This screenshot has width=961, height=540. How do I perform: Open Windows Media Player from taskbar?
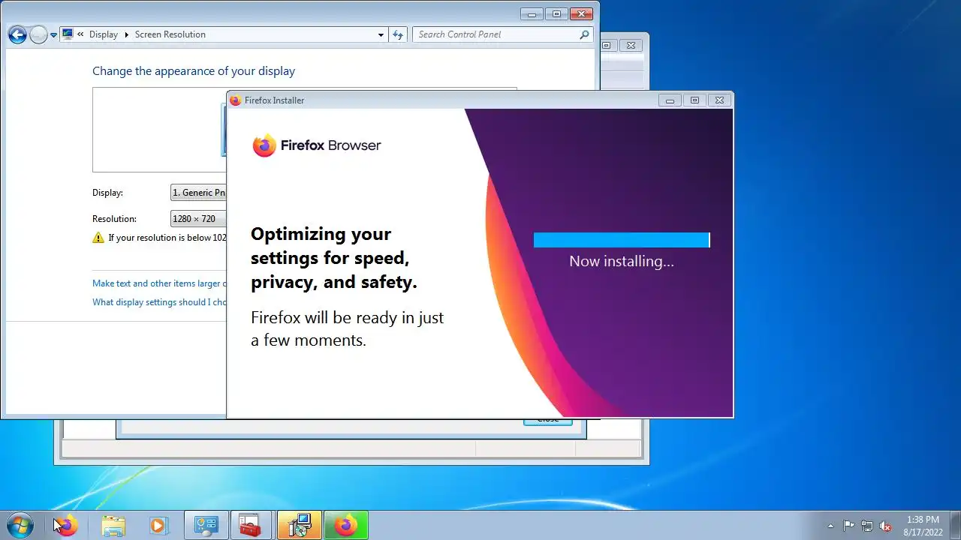pyautogui.click(x=158, y=526)
